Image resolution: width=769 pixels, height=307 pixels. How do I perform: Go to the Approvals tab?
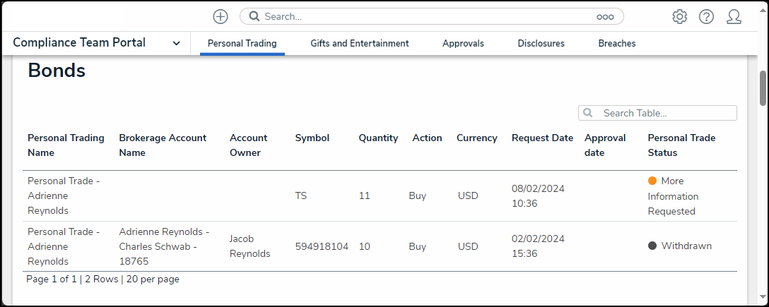click(x=463, y=43)
